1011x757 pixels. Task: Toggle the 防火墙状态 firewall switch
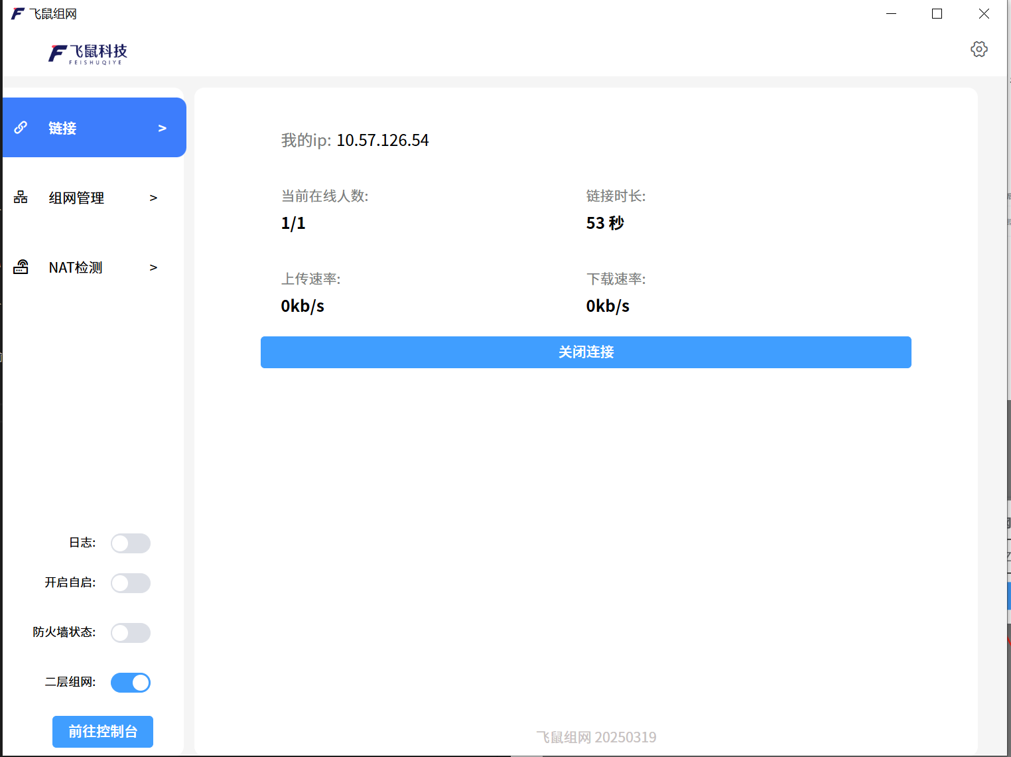click(x=130, y=633)
